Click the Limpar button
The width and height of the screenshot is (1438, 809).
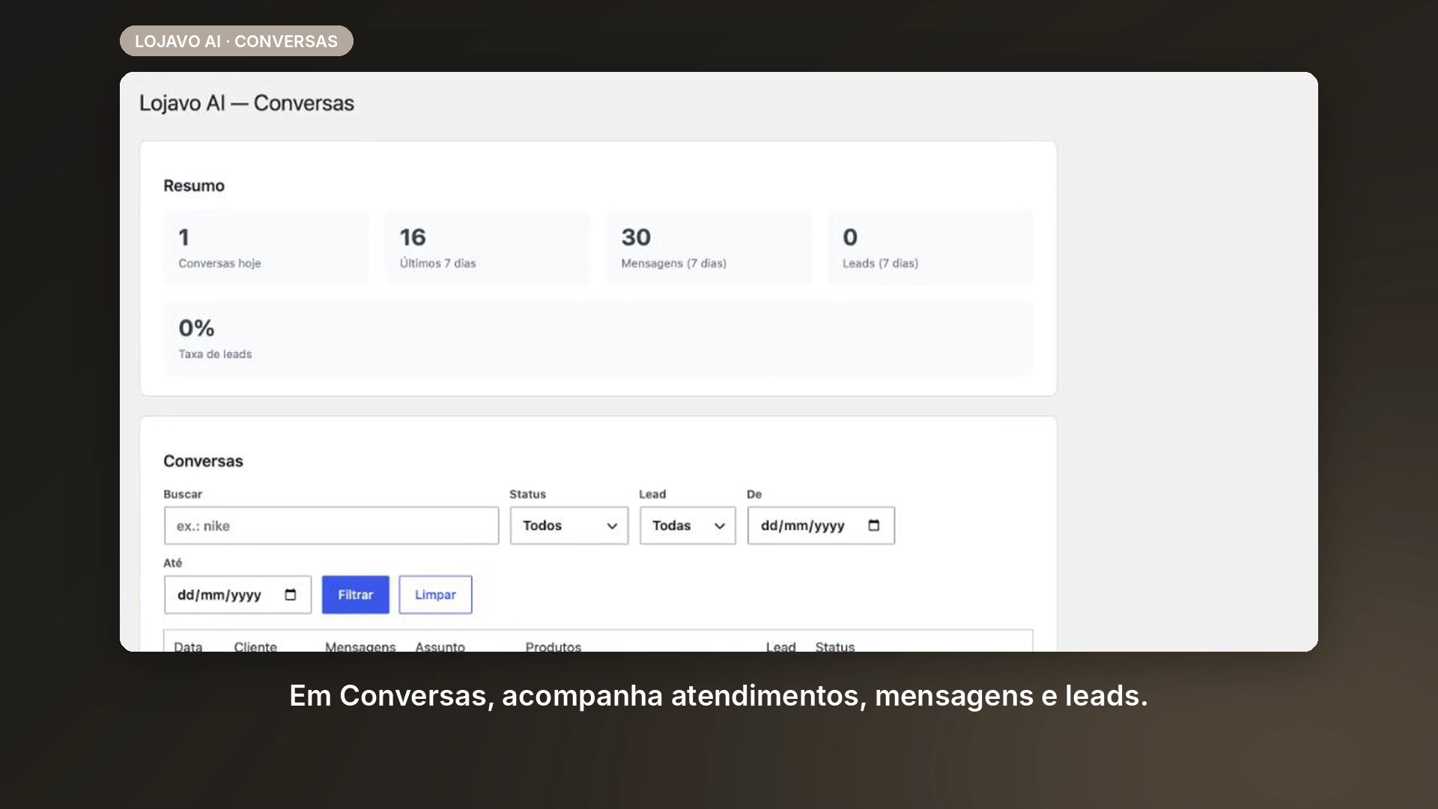click(x=435, y=594)
